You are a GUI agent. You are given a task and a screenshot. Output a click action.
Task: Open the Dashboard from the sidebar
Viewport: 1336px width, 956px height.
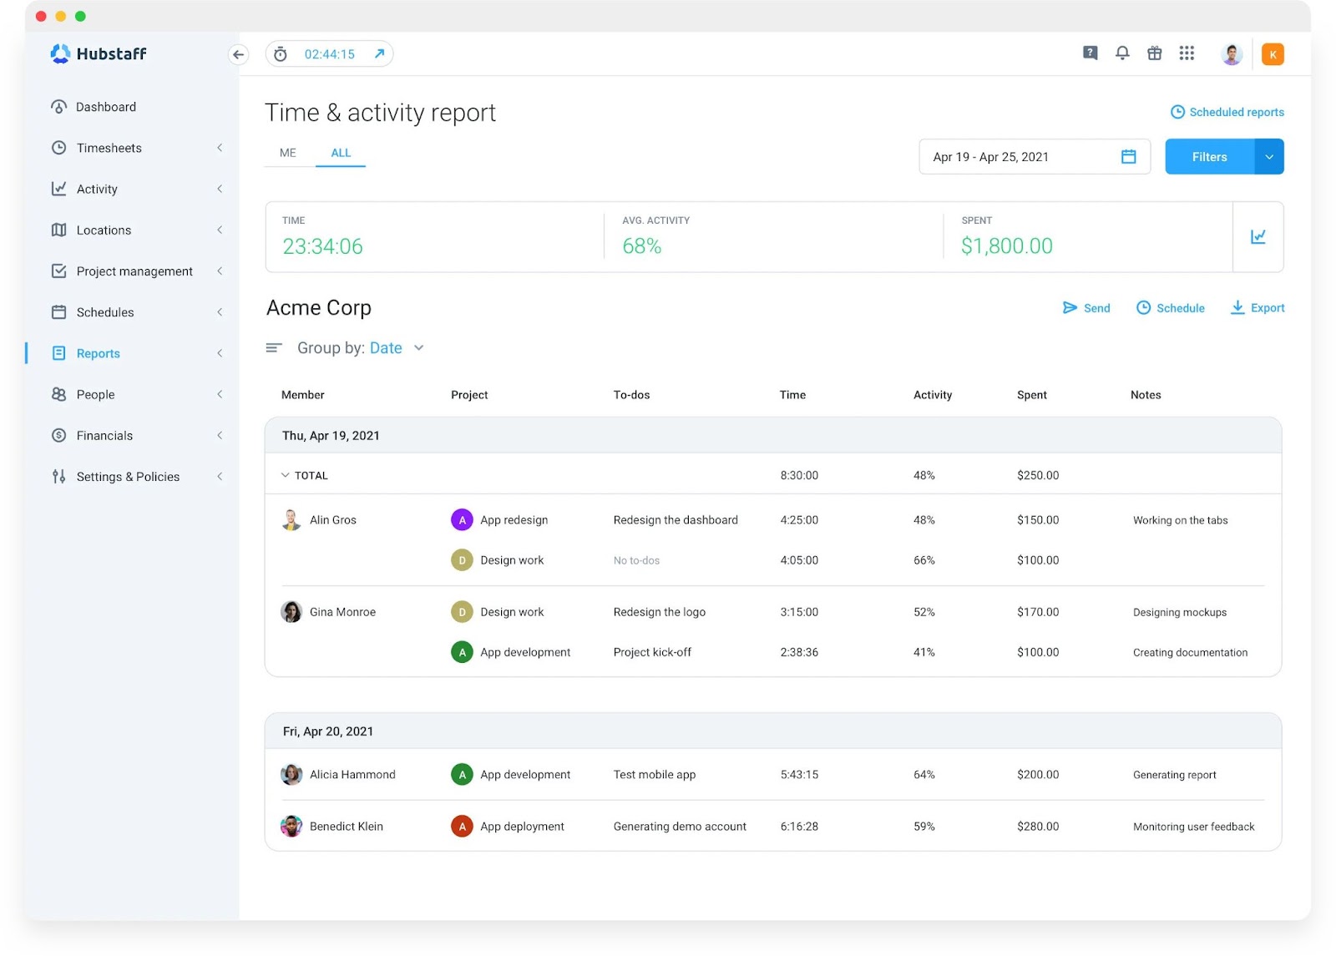tap(105, 106)
